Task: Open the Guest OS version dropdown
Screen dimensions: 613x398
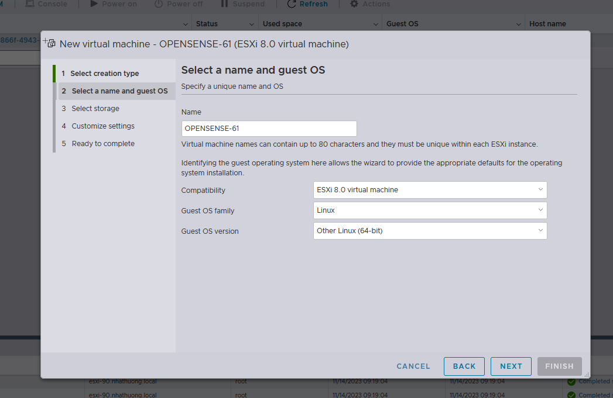Action: point(430,231)
